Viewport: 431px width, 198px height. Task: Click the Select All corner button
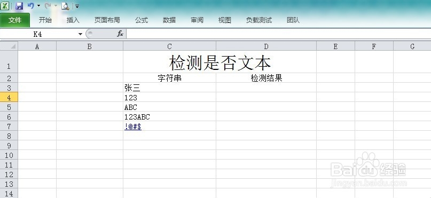coord(9,46)
